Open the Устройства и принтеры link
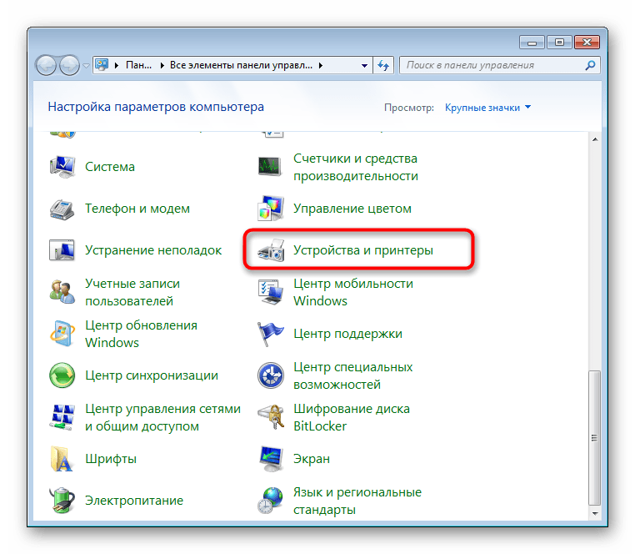Viewport: 635px width, 554px height. (x=362, y=250)
